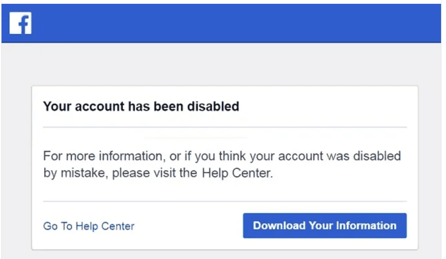This screenshot has height=259, width=446.
Task: Click the divider line below the heading
Action: tap(225, 127)
